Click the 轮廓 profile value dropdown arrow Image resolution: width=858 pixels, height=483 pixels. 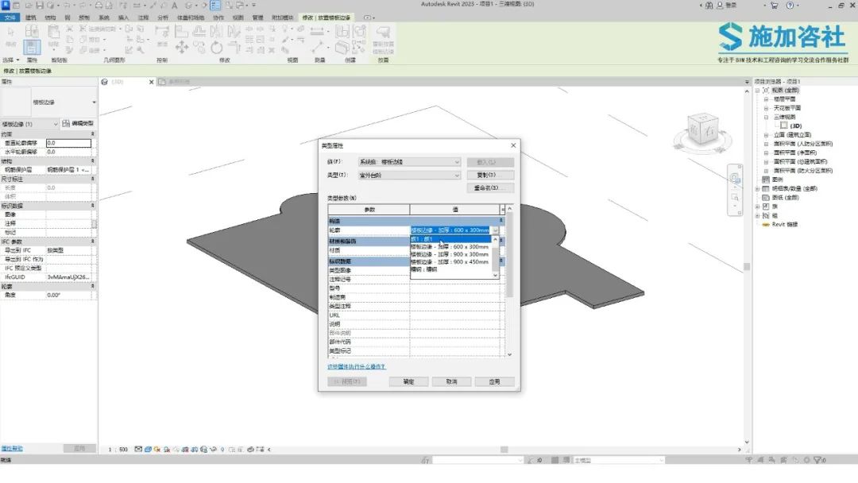pyautogui.click(x=495, y=230)
